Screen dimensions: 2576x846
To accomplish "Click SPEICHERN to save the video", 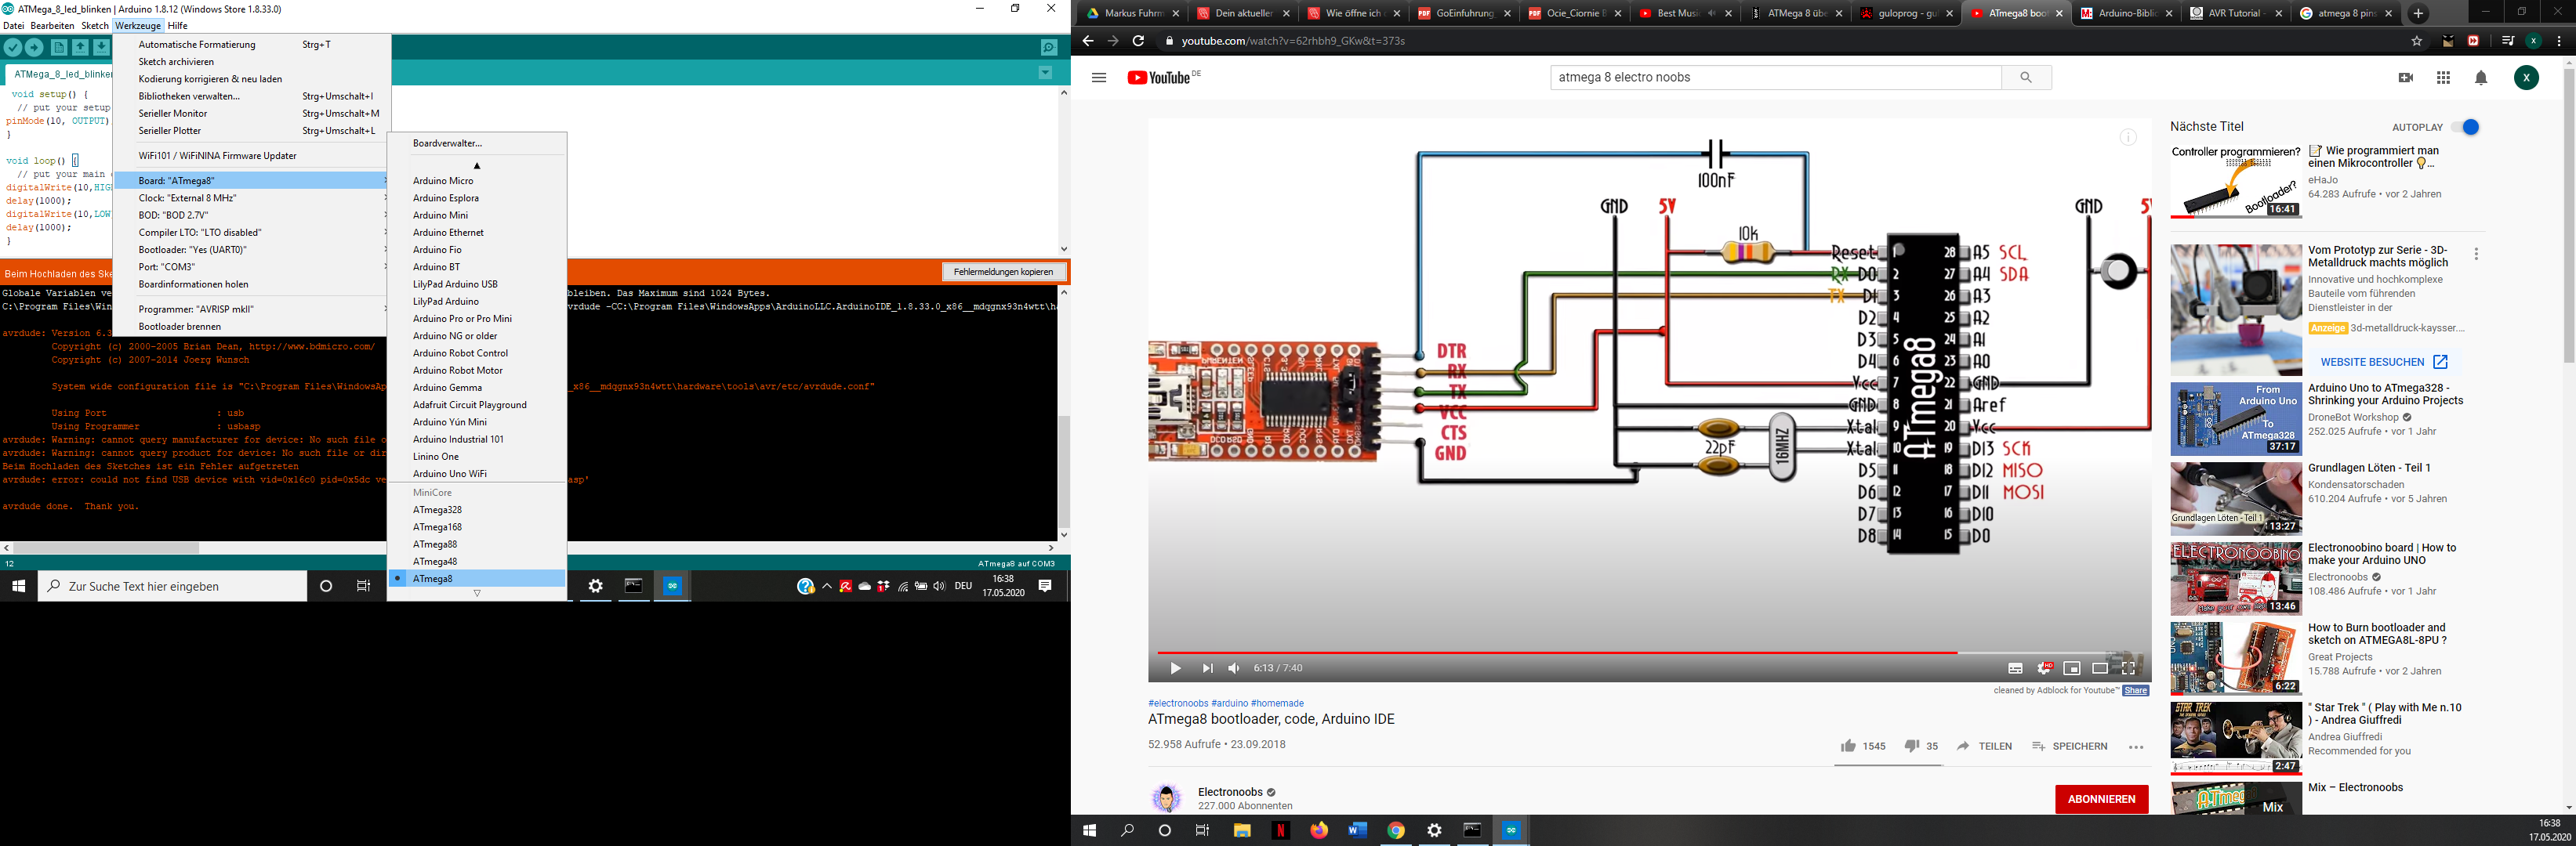I will 2069,746.
